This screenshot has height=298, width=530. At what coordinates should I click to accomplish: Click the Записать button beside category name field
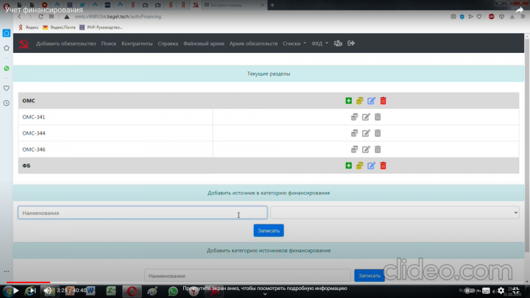[x=369, y=276]
